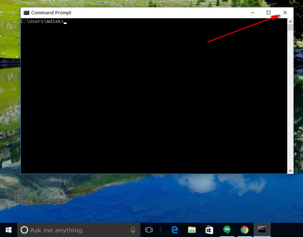Close the Command Prompt window

coord(285,13)
